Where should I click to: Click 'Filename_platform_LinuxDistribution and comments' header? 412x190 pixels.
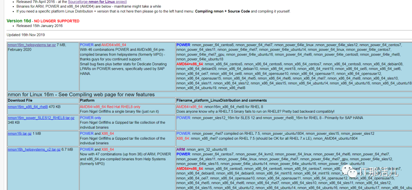pos(222,101)
